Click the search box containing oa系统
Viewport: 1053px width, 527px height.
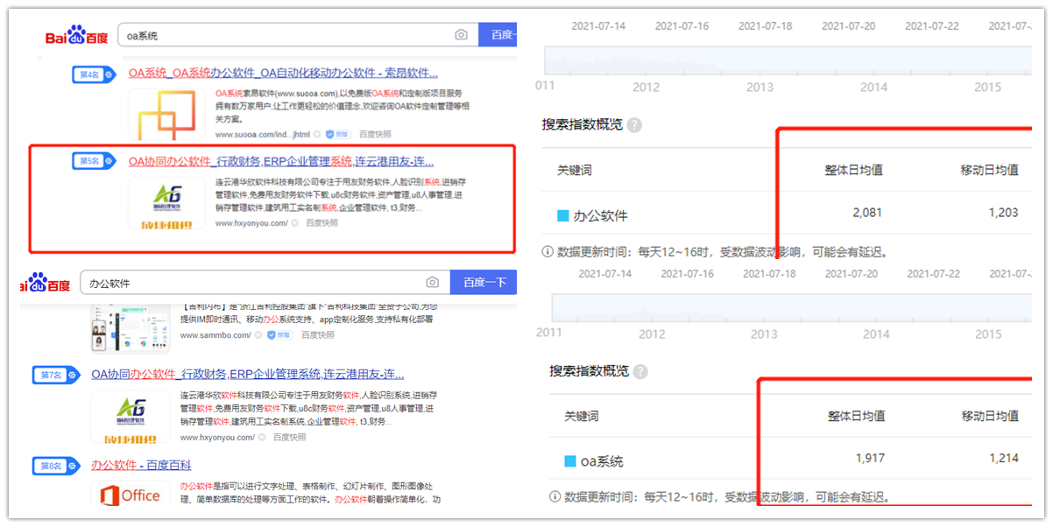tap(298, 35)
